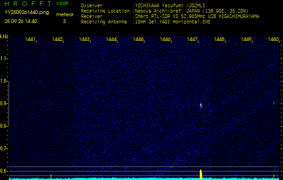
Task: Click the 26.09.26 14:40 timestamp
Action: pyautogui.click(x=21, y=21)
